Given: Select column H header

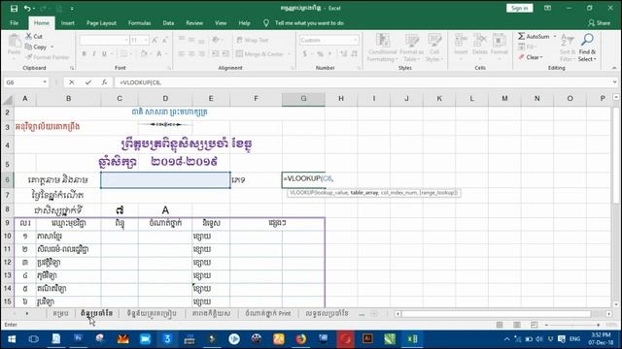Looking at the screenshot, I should click(x=341, y=99).
